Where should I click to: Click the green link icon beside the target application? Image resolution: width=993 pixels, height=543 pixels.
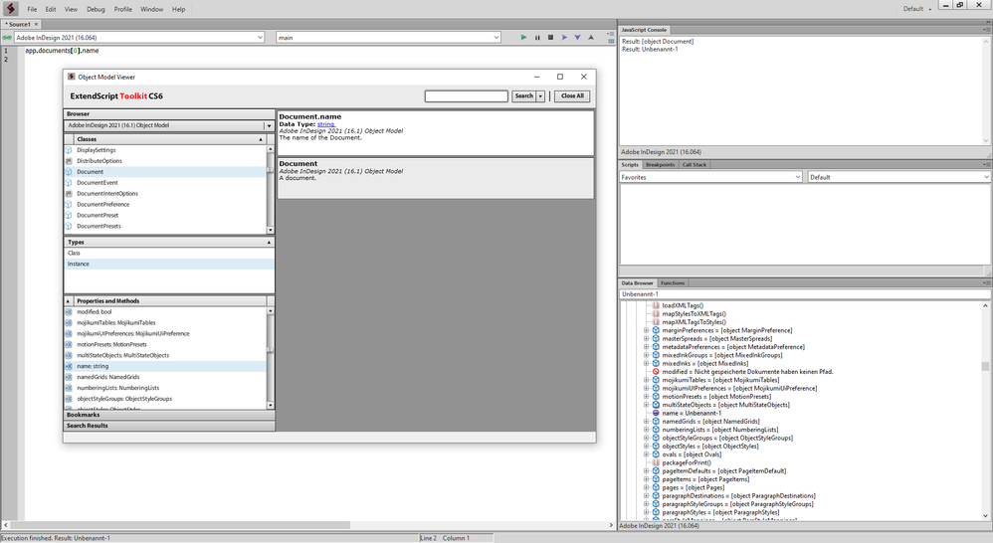tap(7, 38)
